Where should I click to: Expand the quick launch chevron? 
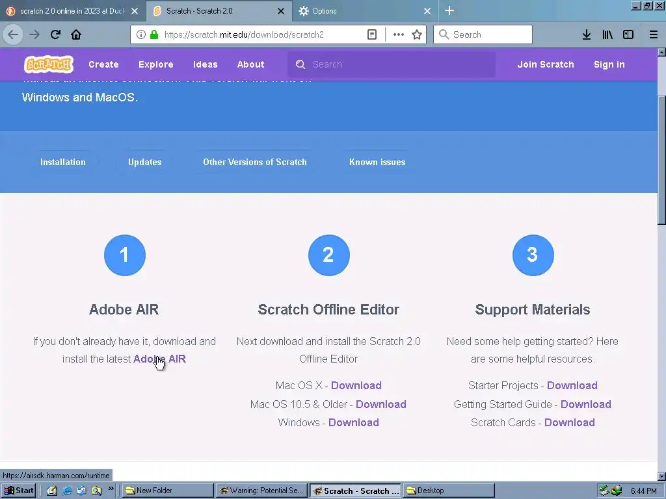pos(111,489)
